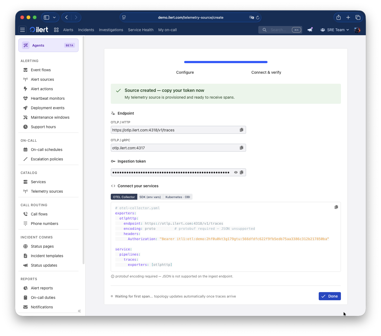Open Agents beta section

point(48,45)
